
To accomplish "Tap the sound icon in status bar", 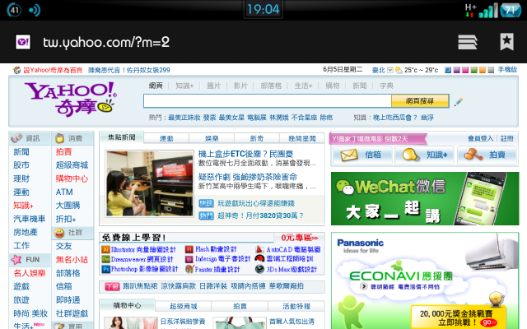I will (35, 10).
